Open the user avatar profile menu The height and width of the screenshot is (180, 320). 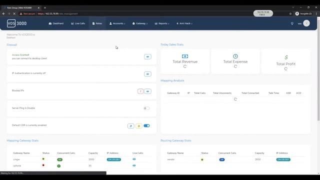(x=306, y=23)
